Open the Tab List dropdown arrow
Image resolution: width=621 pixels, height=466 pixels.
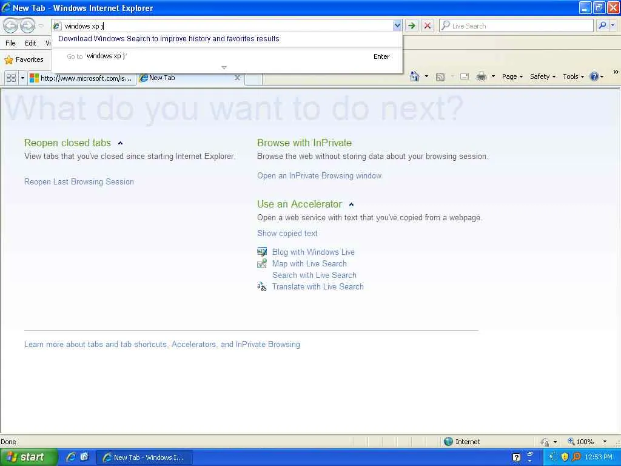[22, 78]
